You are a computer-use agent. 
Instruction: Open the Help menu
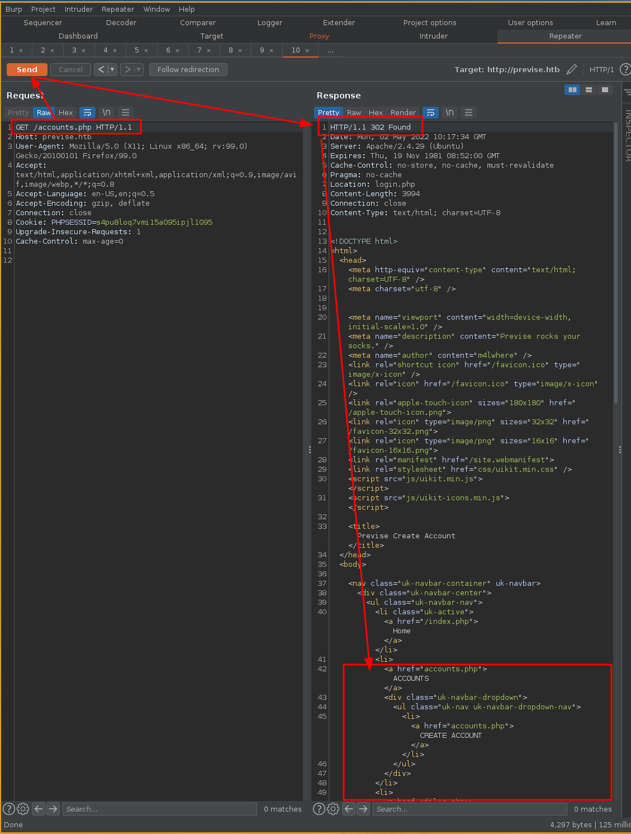click(x=187, y=9)
